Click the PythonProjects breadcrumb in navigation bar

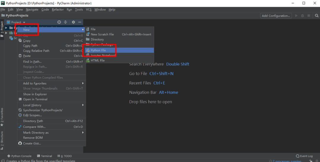[17, 15]
